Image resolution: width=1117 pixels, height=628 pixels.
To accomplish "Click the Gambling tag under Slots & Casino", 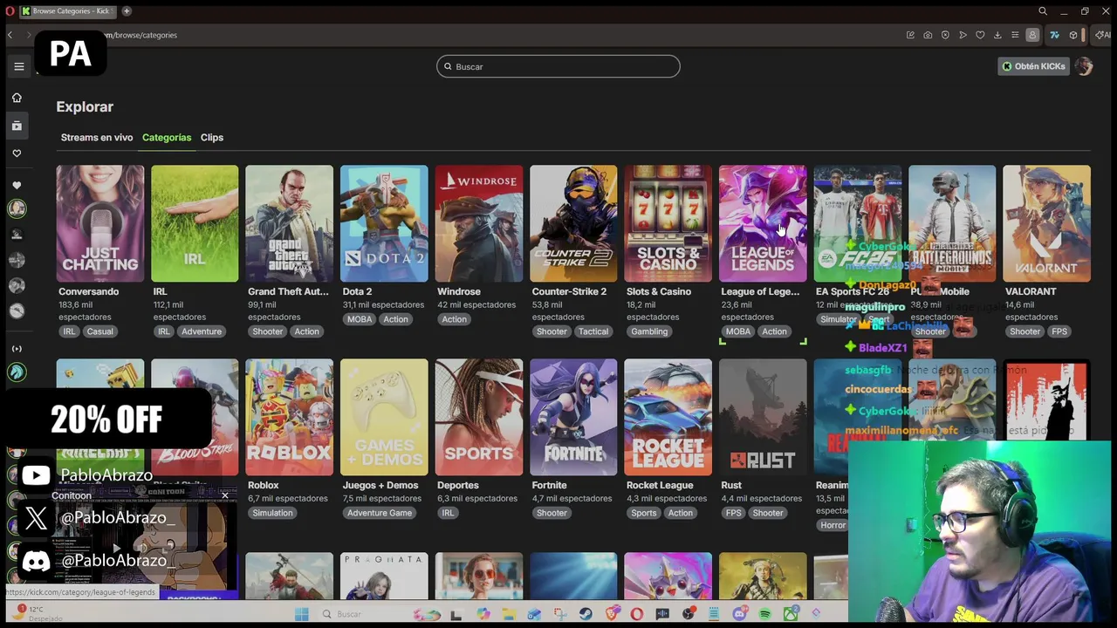I will (x=649, y=331).
